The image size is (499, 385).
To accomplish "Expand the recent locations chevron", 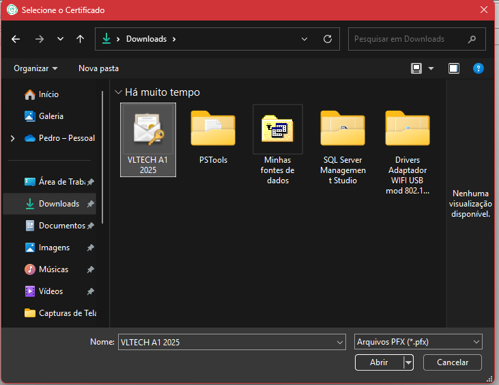I will (60, 39).
